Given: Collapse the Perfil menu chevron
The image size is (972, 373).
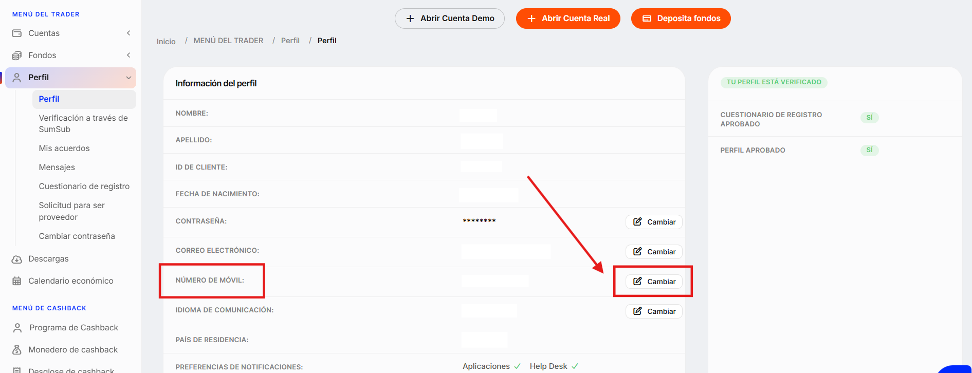Looking at the screenshot, I should point(129,78).
